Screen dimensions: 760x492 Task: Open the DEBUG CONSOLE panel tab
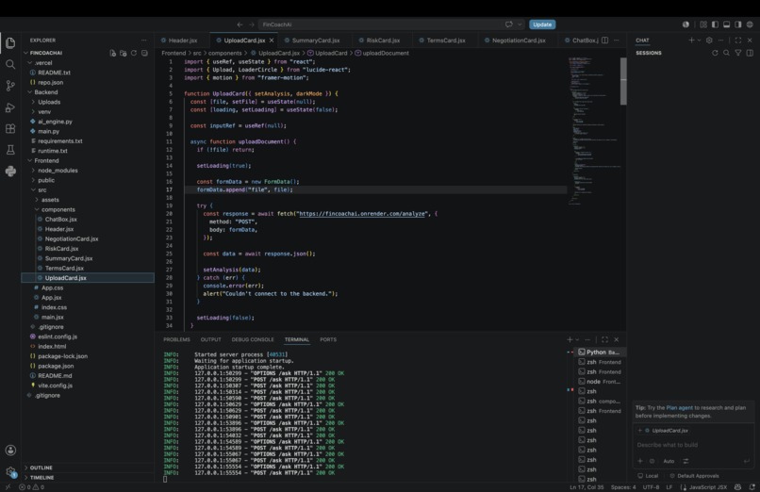pos(253,339)
